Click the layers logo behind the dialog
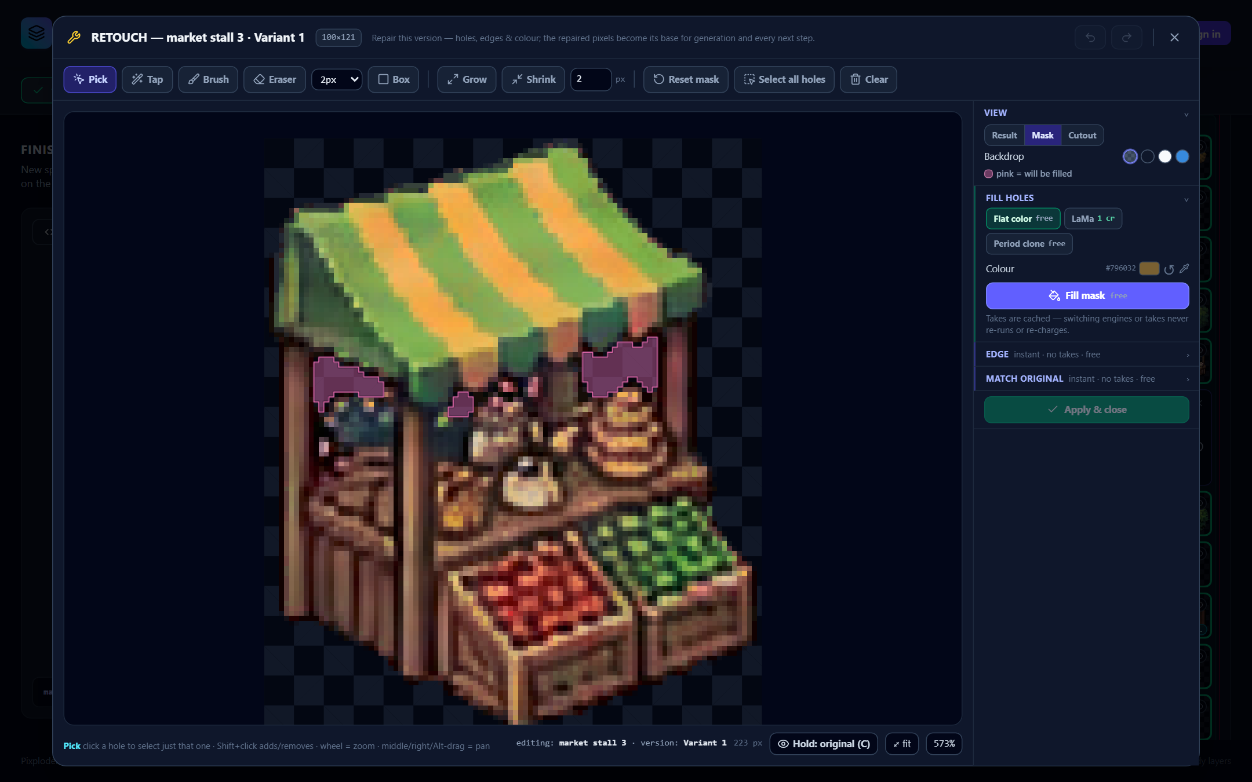1252x782 pixels. coord(36,33)
